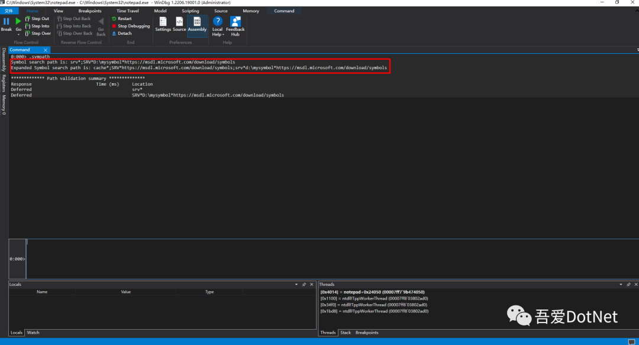The height and width of the screenshot is (345, 639).
Task: Open the 文件 file menu
Action: [x=8, y=11]
